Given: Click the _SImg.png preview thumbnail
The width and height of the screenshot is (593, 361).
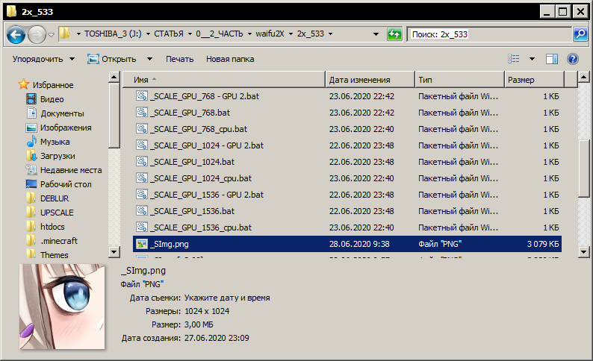Looking at the screenshot, I should point(62,307).
